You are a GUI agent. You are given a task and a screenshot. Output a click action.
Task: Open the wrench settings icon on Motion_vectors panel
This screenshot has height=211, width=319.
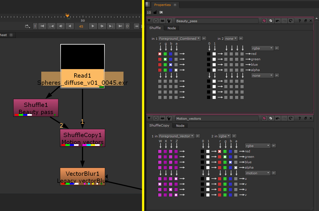[169, 118]
